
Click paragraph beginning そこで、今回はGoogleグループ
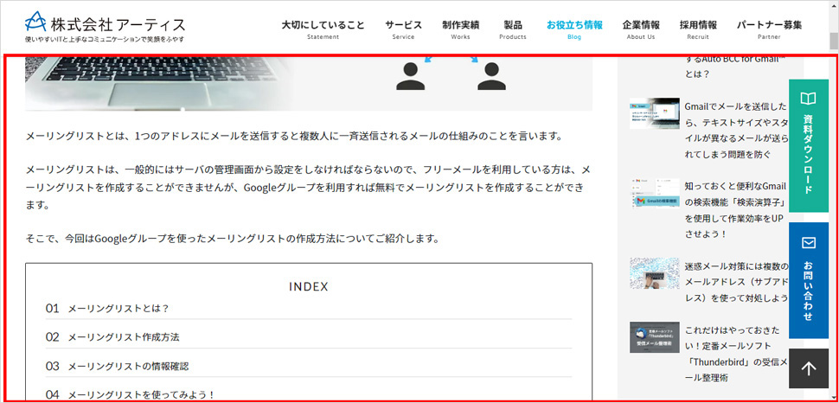233,239
